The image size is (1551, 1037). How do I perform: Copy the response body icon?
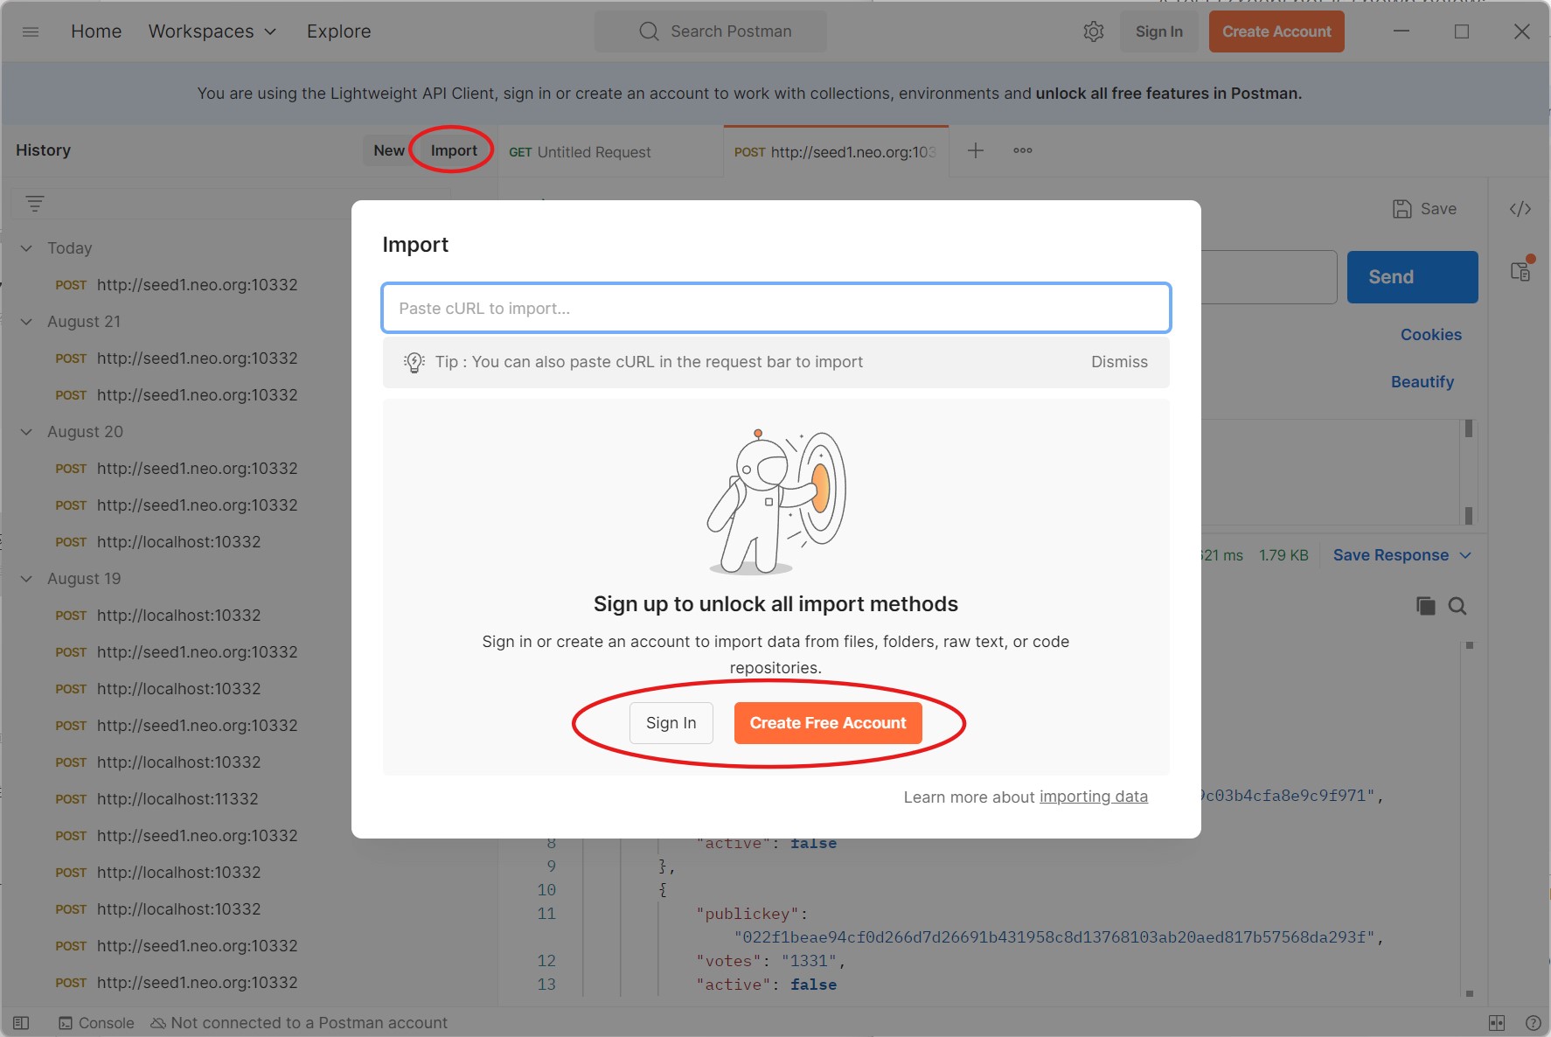pos(1425,606)
